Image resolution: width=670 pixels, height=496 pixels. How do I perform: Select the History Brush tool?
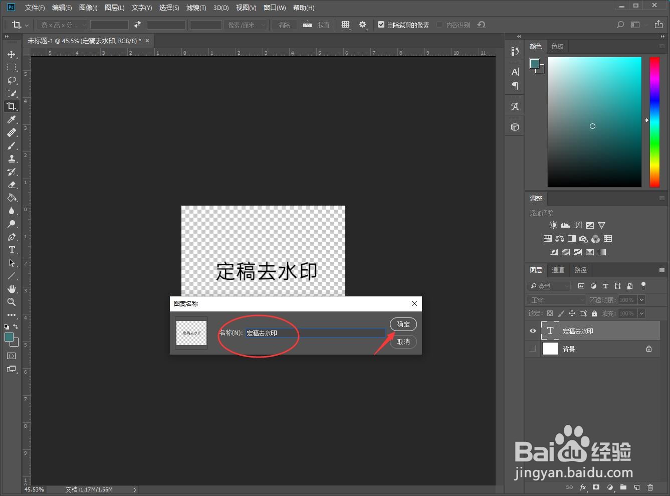12,172
